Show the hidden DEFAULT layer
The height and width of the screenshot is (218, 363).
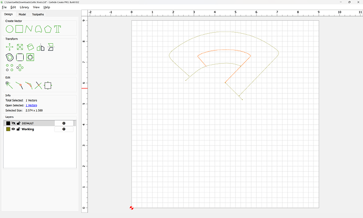pyautogui.click(x=13, y=123)
